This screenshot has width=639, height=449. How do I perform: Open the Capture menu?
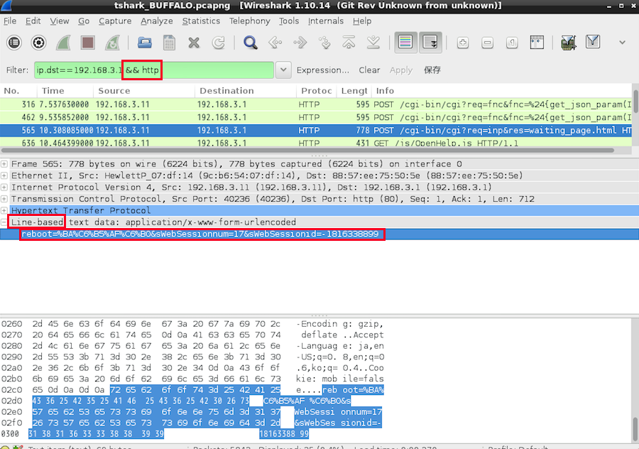point(115,21)
